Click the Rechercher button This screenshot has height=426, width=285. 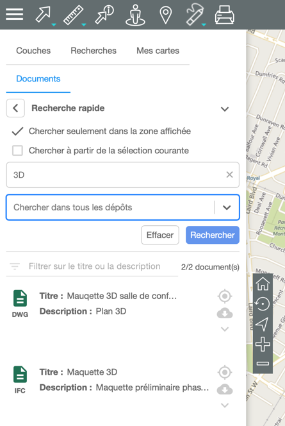(x=213, y=235)
